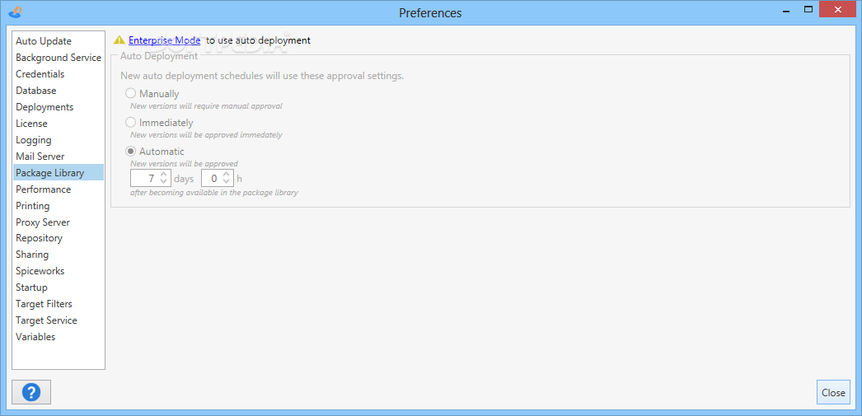Increase the hours spinner value

click(x=226, y=175)
